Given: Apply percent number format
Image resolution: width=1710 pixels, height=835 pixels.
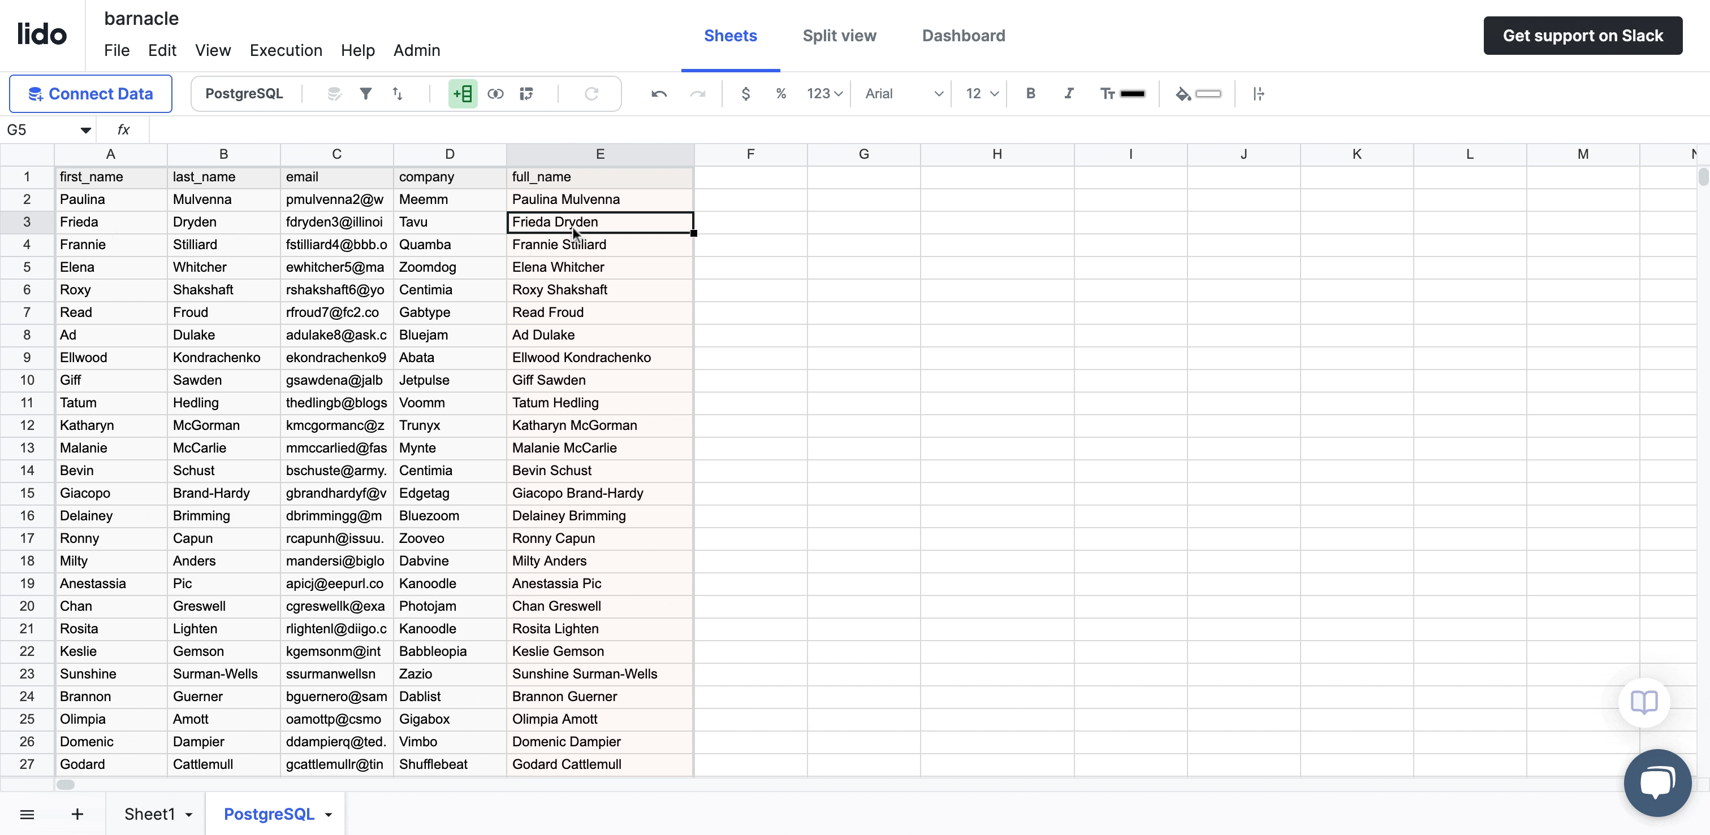Looking at the screenshot, I should 781,94.
